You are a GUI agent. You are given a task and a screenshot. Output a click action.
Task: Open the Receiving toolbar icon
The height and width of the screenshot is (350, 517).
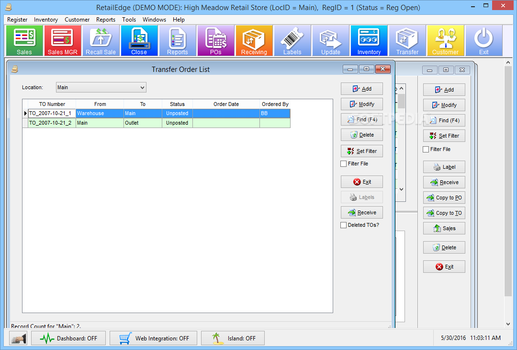(254, 41)
